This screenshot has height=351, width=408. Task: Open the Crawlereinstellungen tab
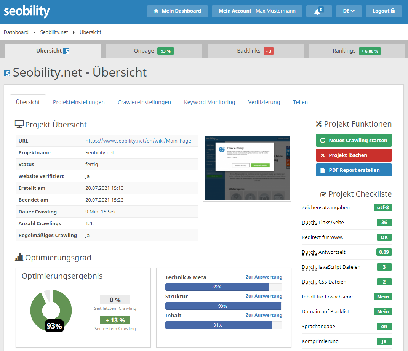(x=144, y=102)
